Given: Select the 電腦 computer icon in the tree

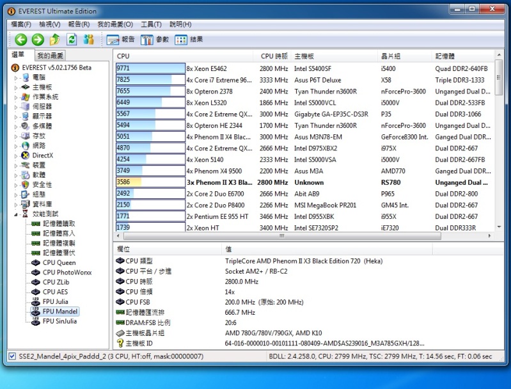Looking at the screenshot, I should tap(26, 77).
